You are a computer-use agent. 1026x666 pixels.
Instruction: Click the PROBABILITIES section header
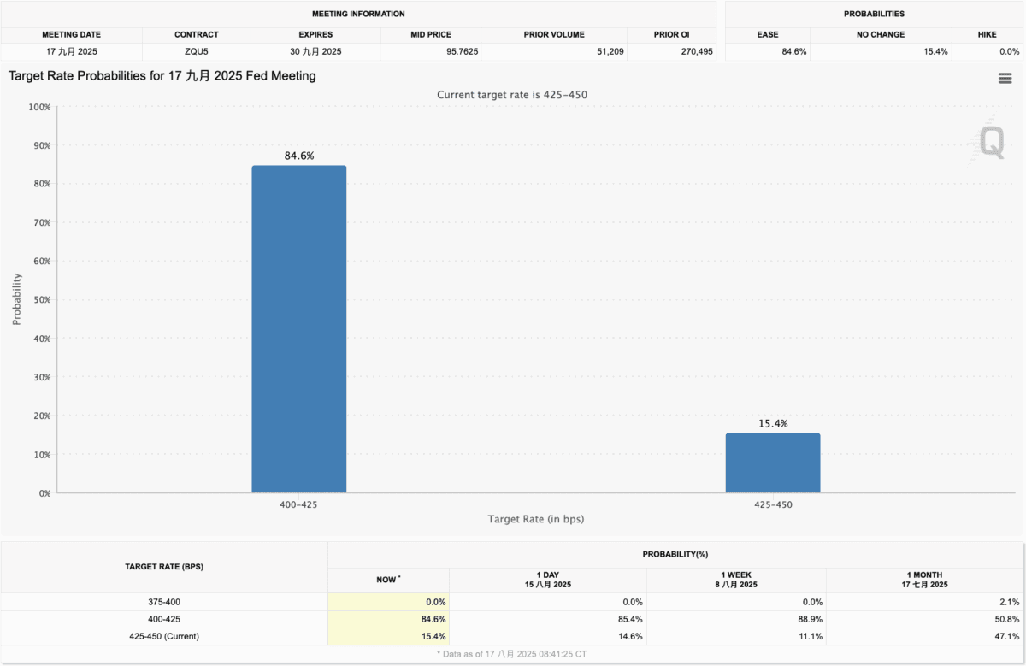[x=874, y=14]
